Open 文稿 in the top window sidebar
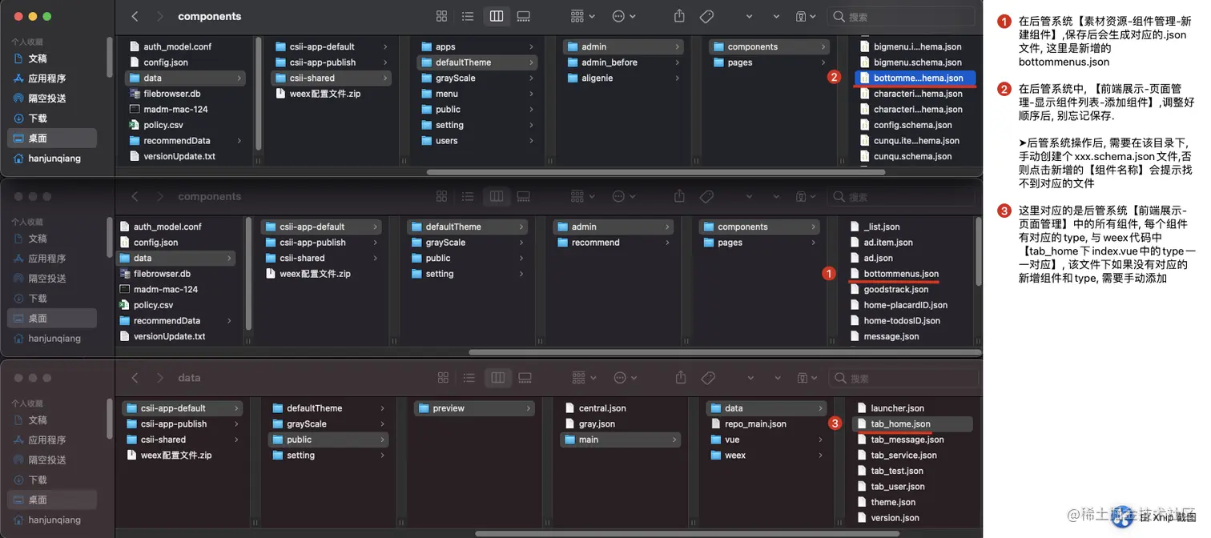Image resolution: width=1211 pixels, height=538 pixels. (x=38, y=58)
